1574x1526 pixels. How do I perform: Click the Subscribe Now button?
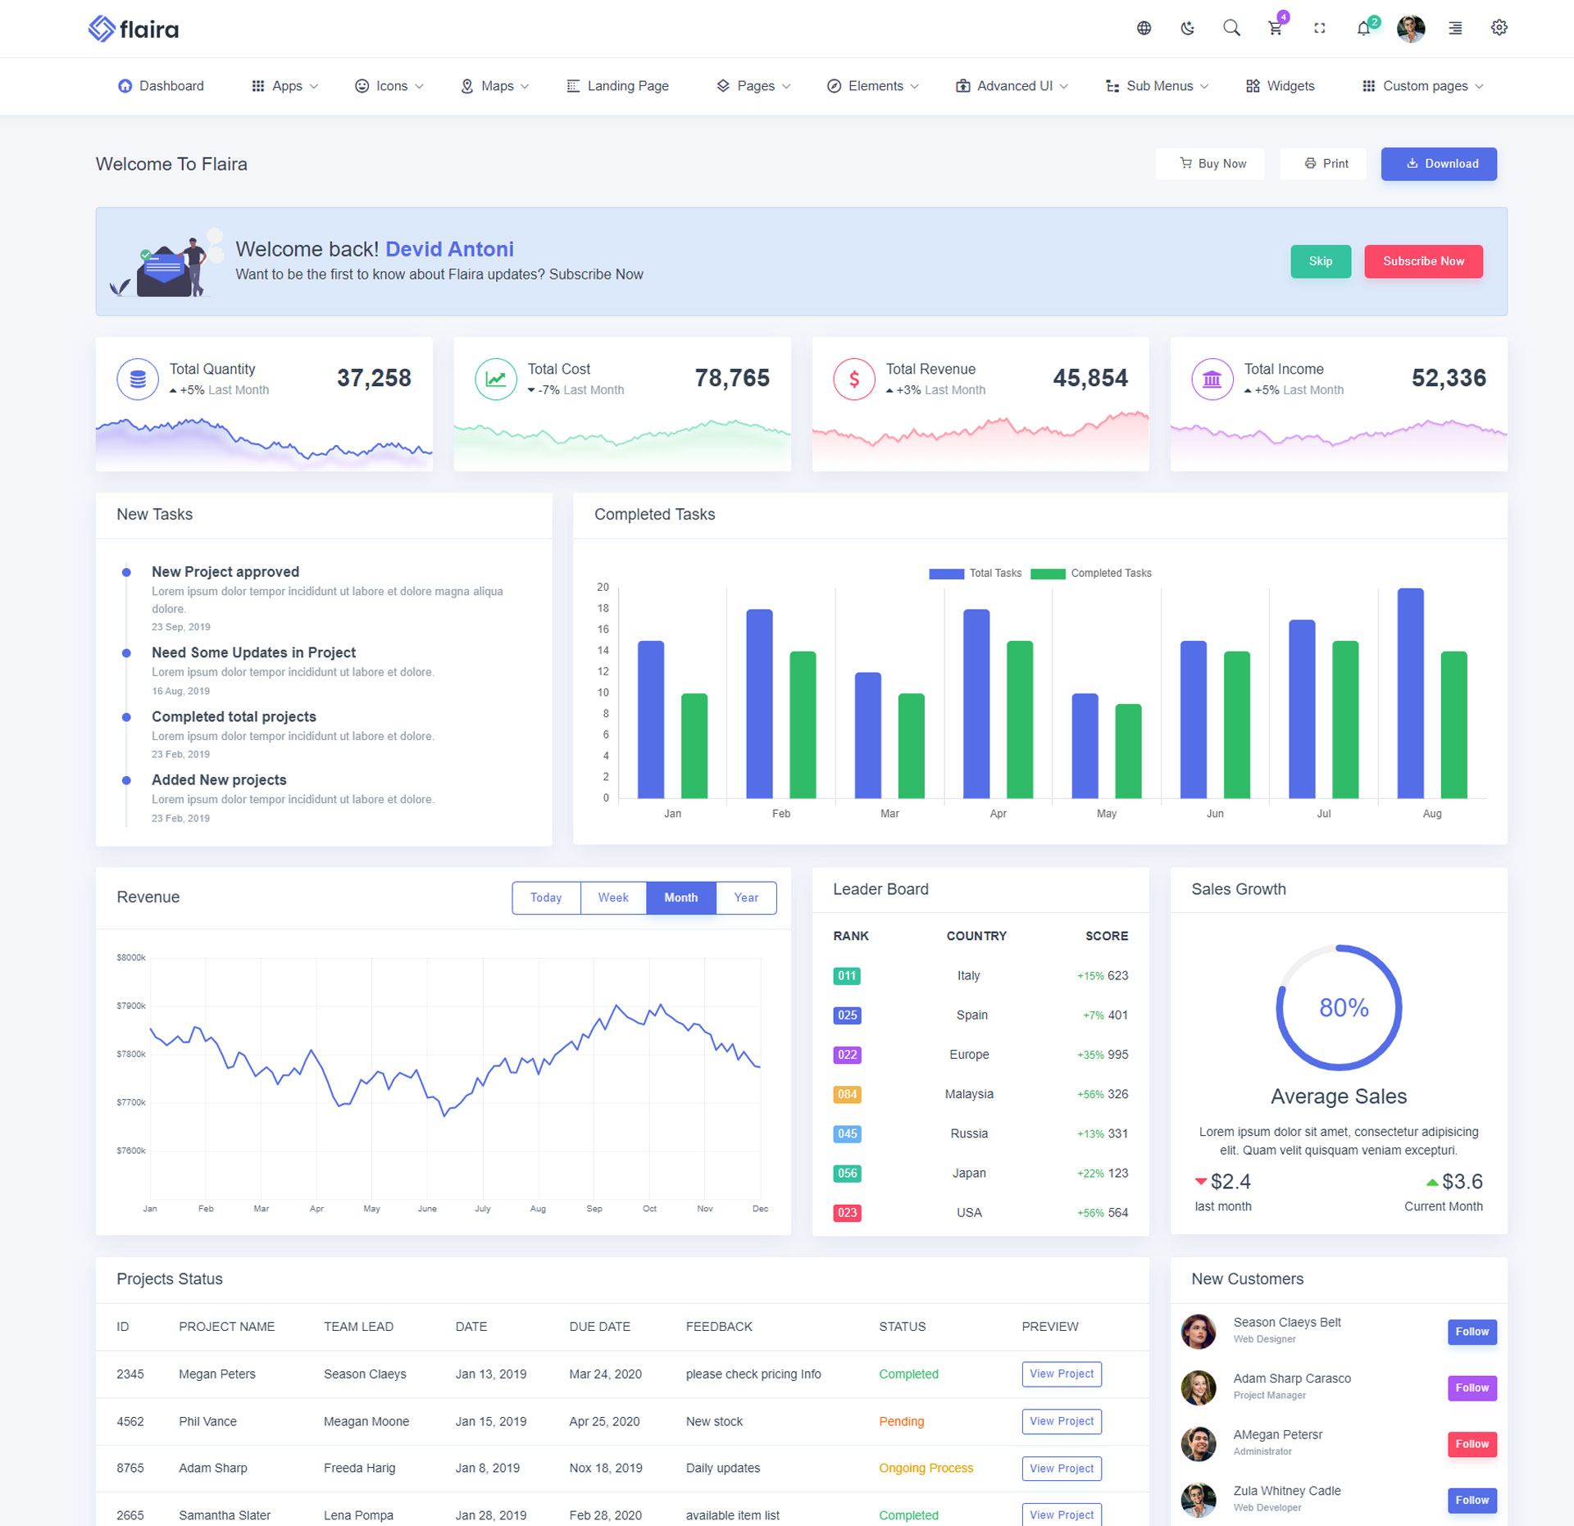tap(1422, 261)
